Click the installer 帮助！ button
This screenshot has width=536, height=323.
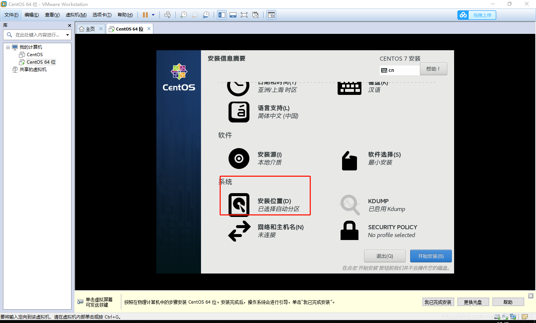434,69
